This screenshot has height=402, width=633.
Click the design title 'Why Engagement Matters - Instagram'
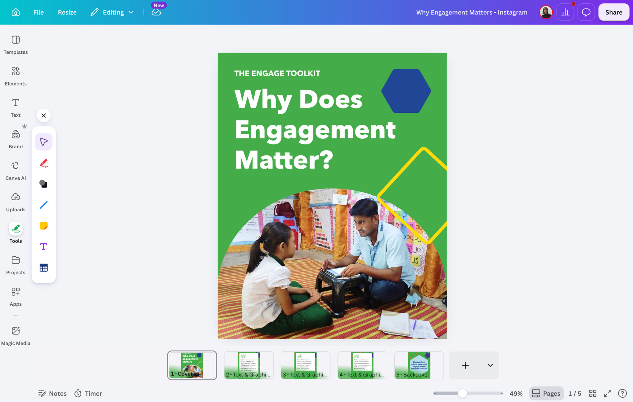pyautogui.click(x=472, y=12)
